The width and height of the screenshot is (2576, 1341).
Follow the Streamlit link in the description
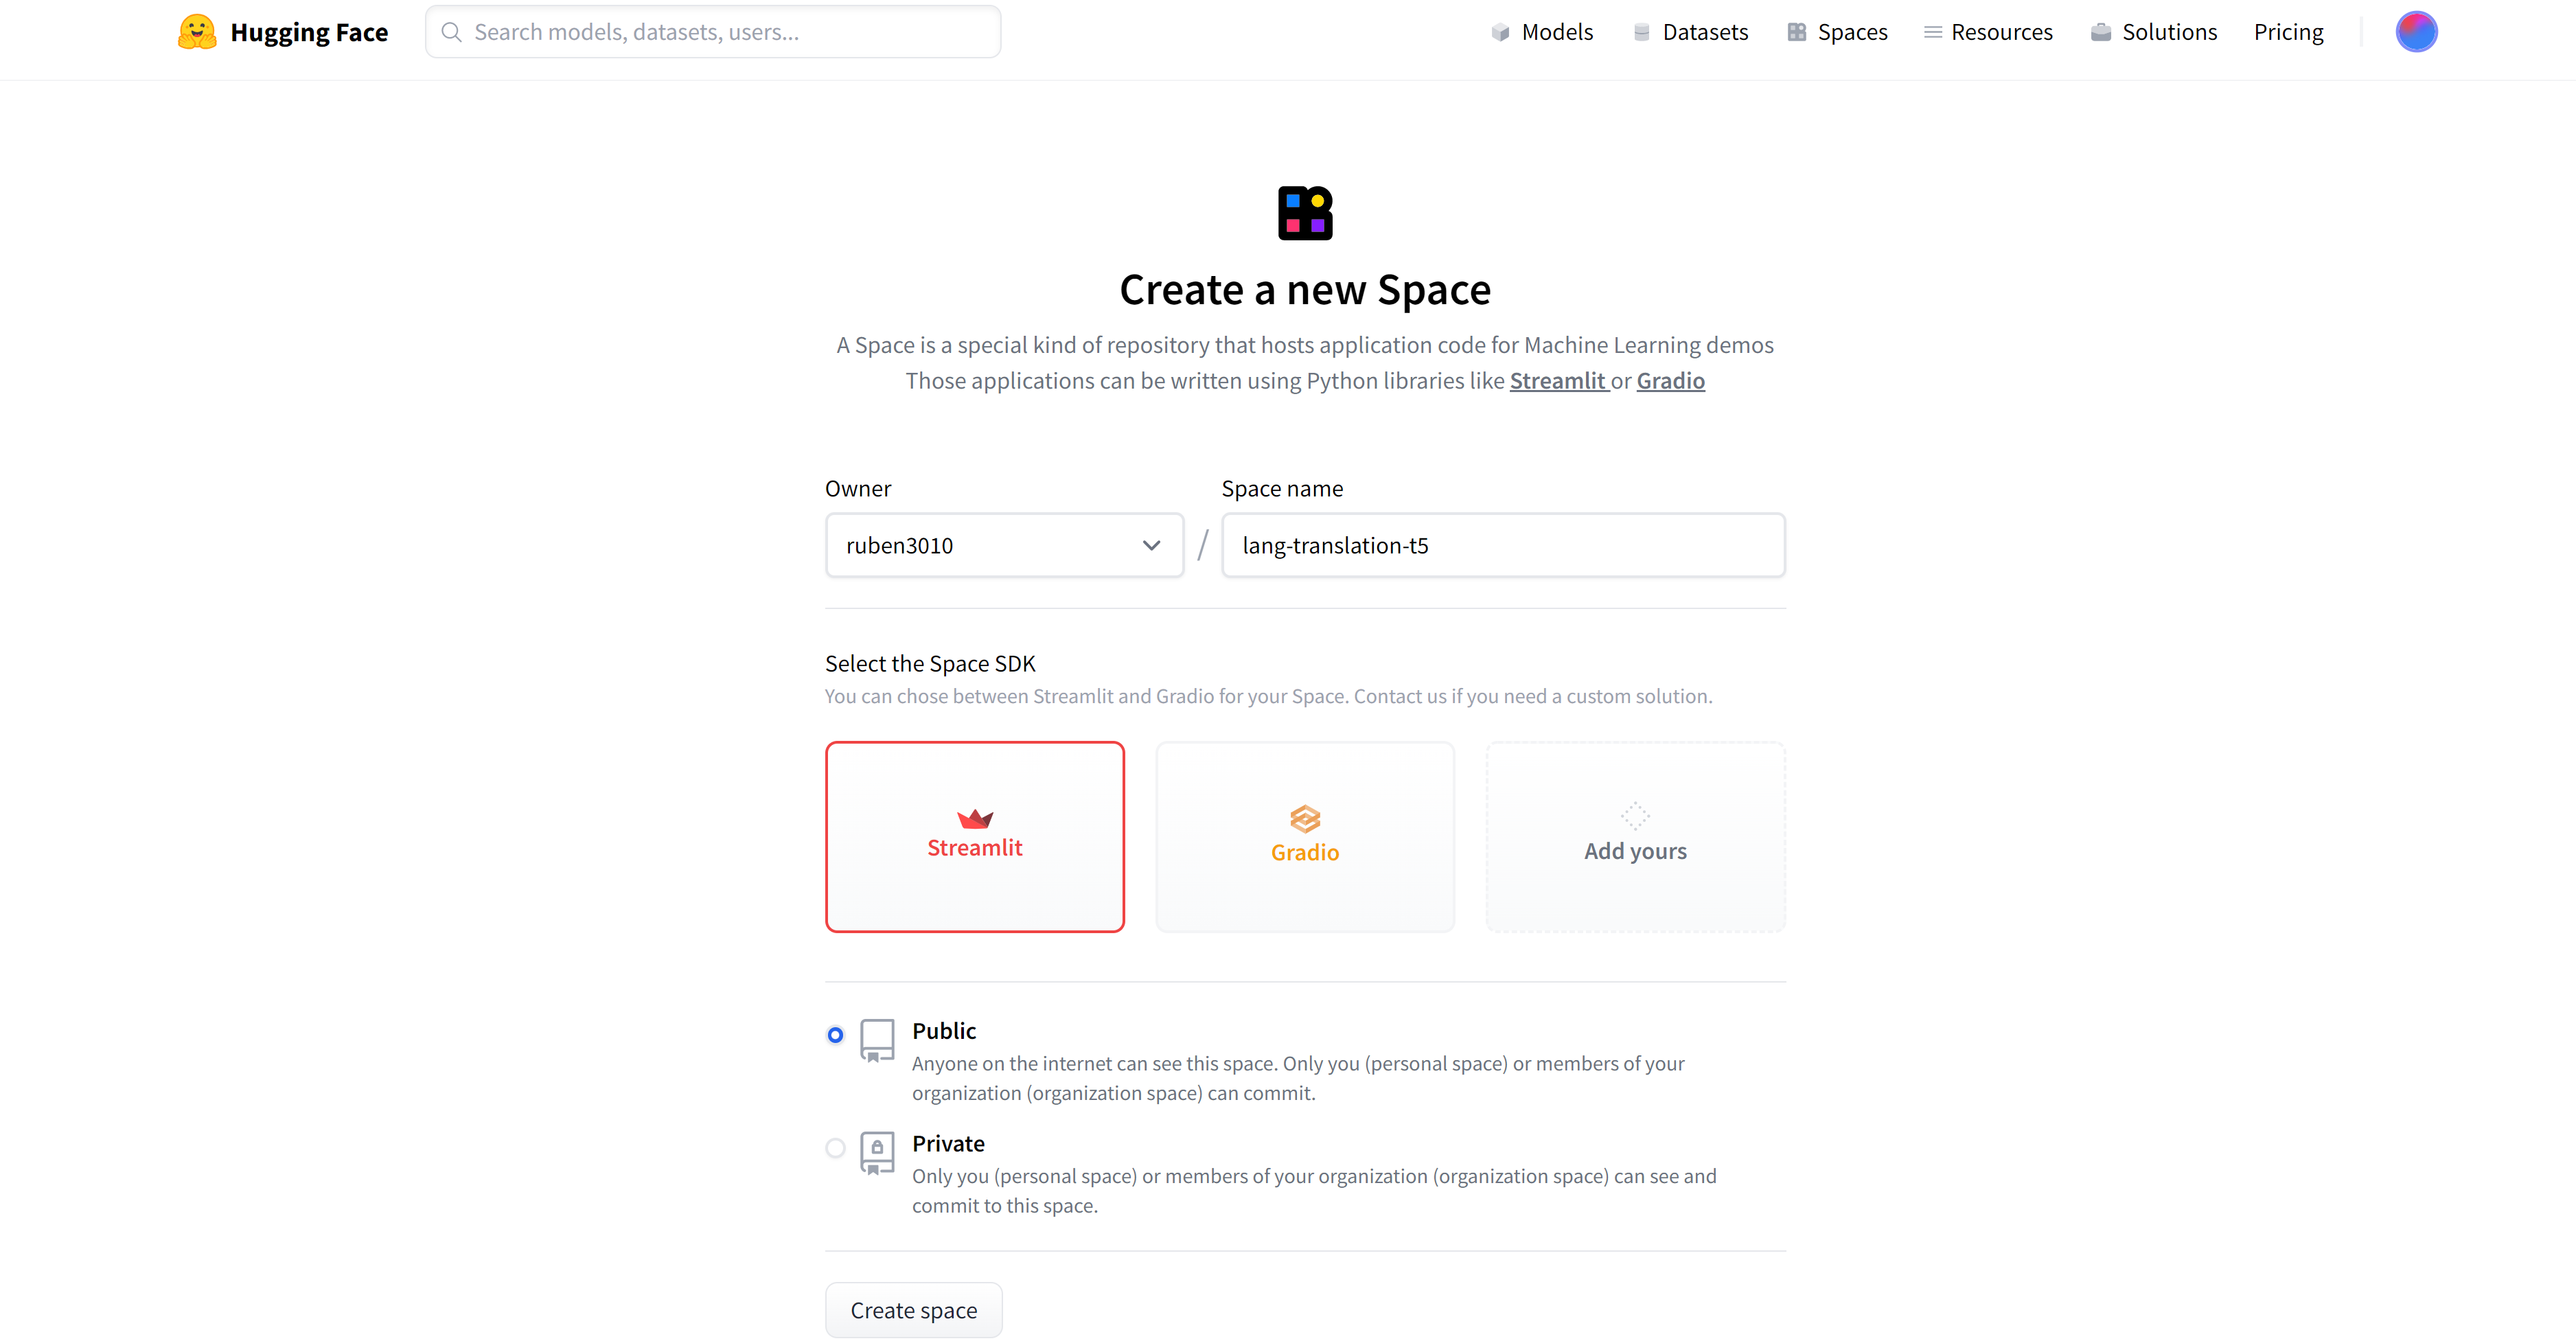(x=1557, y=381)
